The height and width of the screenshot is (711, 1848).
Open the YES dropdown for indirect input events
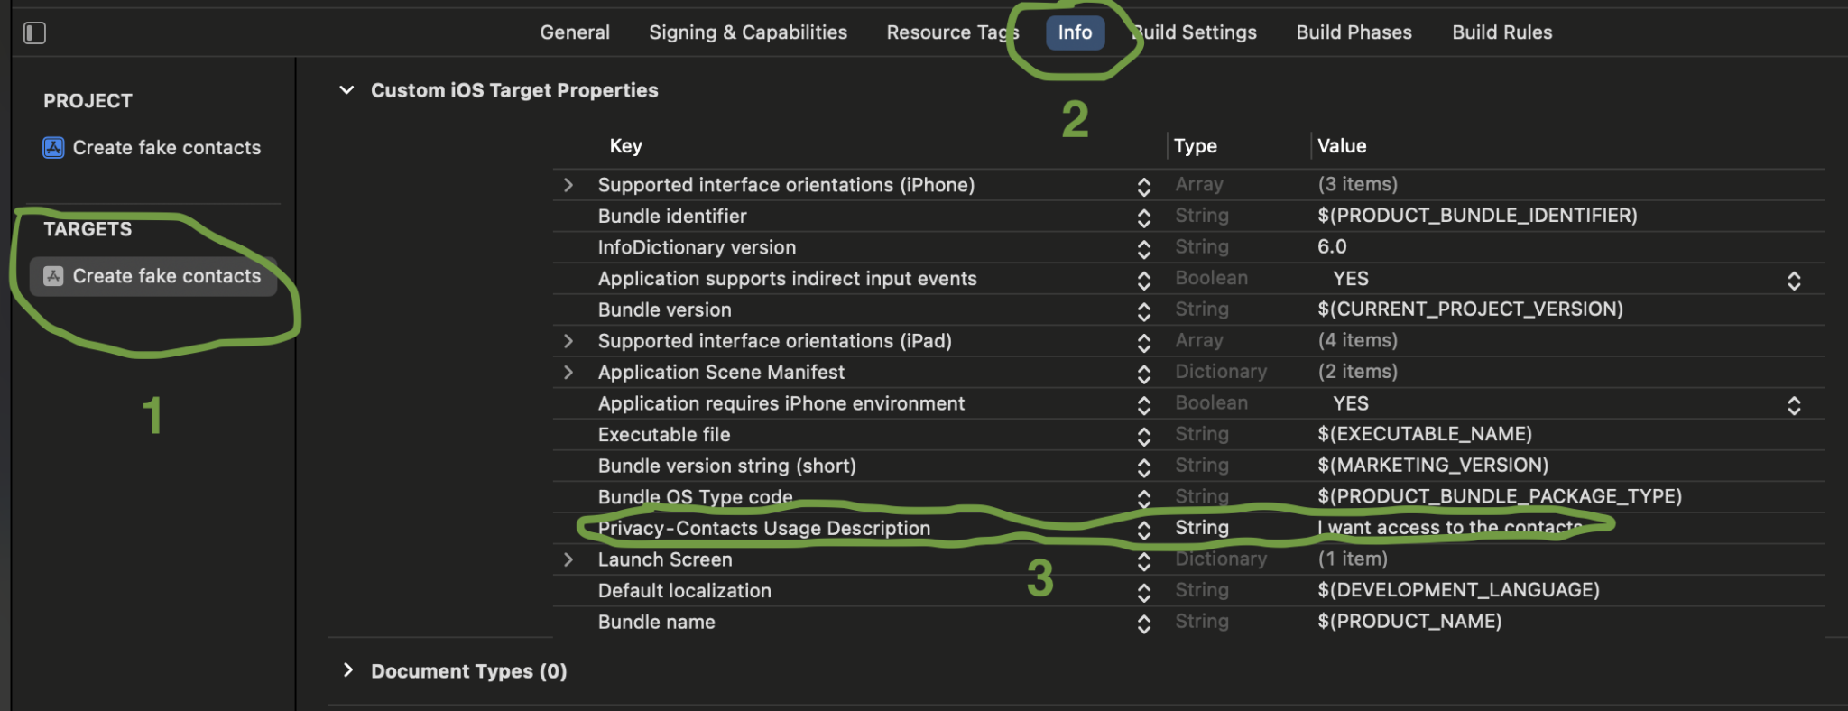click(1794, 280)
